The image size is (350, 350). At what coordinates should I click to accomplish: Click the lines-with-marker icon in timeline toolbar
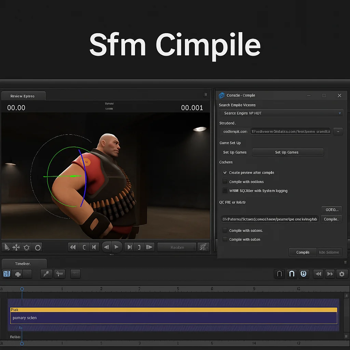(59, 274)
